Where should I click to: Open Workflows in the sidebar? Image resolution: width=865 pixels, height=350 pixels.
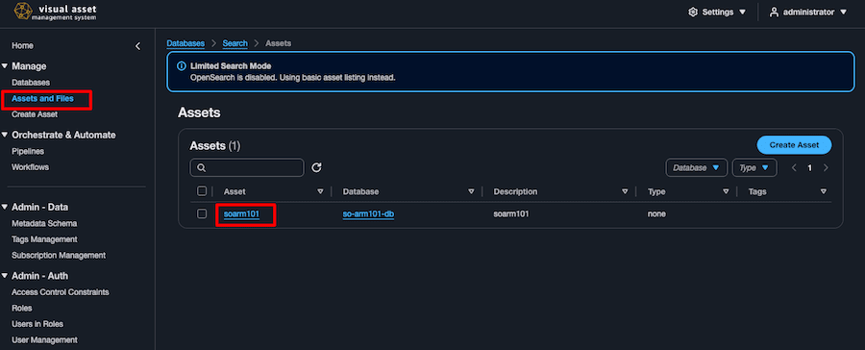pos(31,167)
